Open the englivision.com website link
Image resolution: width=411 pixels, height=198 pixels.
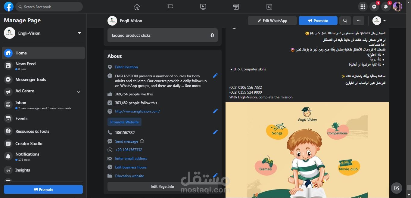click(x=137, y=111)
